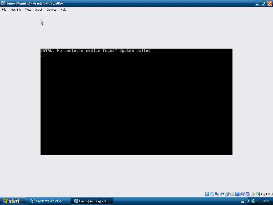Click the 12:18 PM clock
The height and width of the screenshot is (205, 273).
coord(263,201)
